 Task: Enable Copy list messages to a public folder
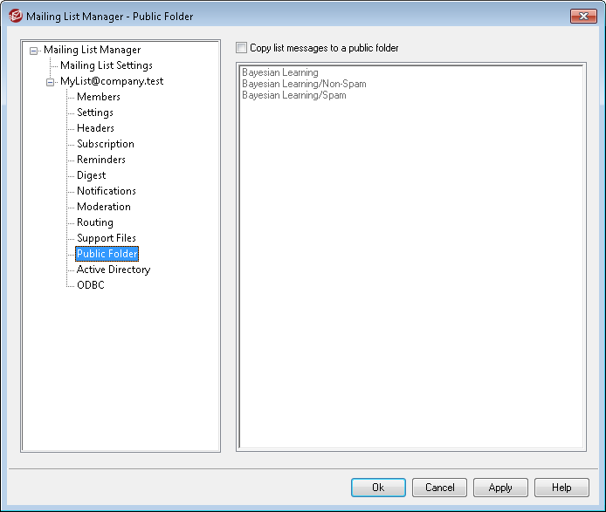click(x=242, y=48)
